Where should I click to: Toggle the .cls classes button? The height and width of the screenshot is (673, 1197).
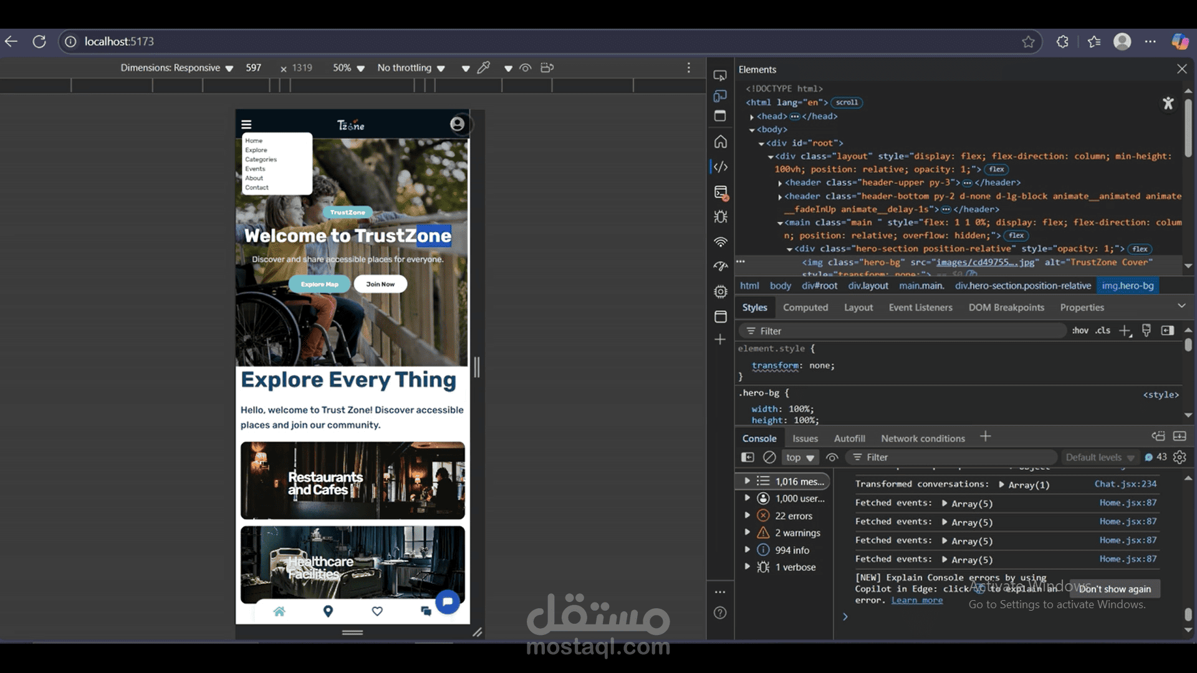pyautogui.click(x=1103, y=330)
